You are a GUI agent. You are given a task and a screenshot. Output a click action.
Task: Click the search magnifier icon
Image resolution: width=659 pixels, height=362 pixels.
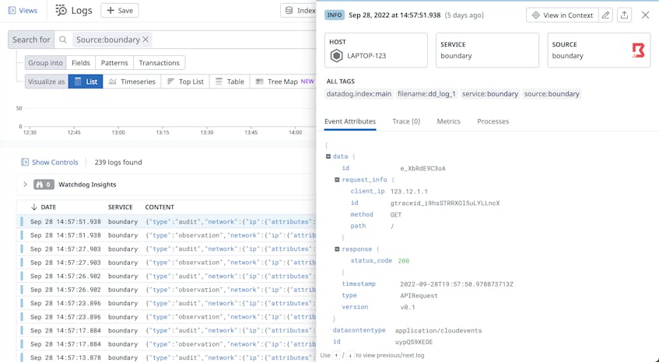point(63,40)
